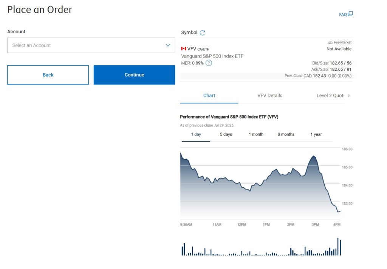
Task: Click the MER 0.09% value
Action: 198,63
